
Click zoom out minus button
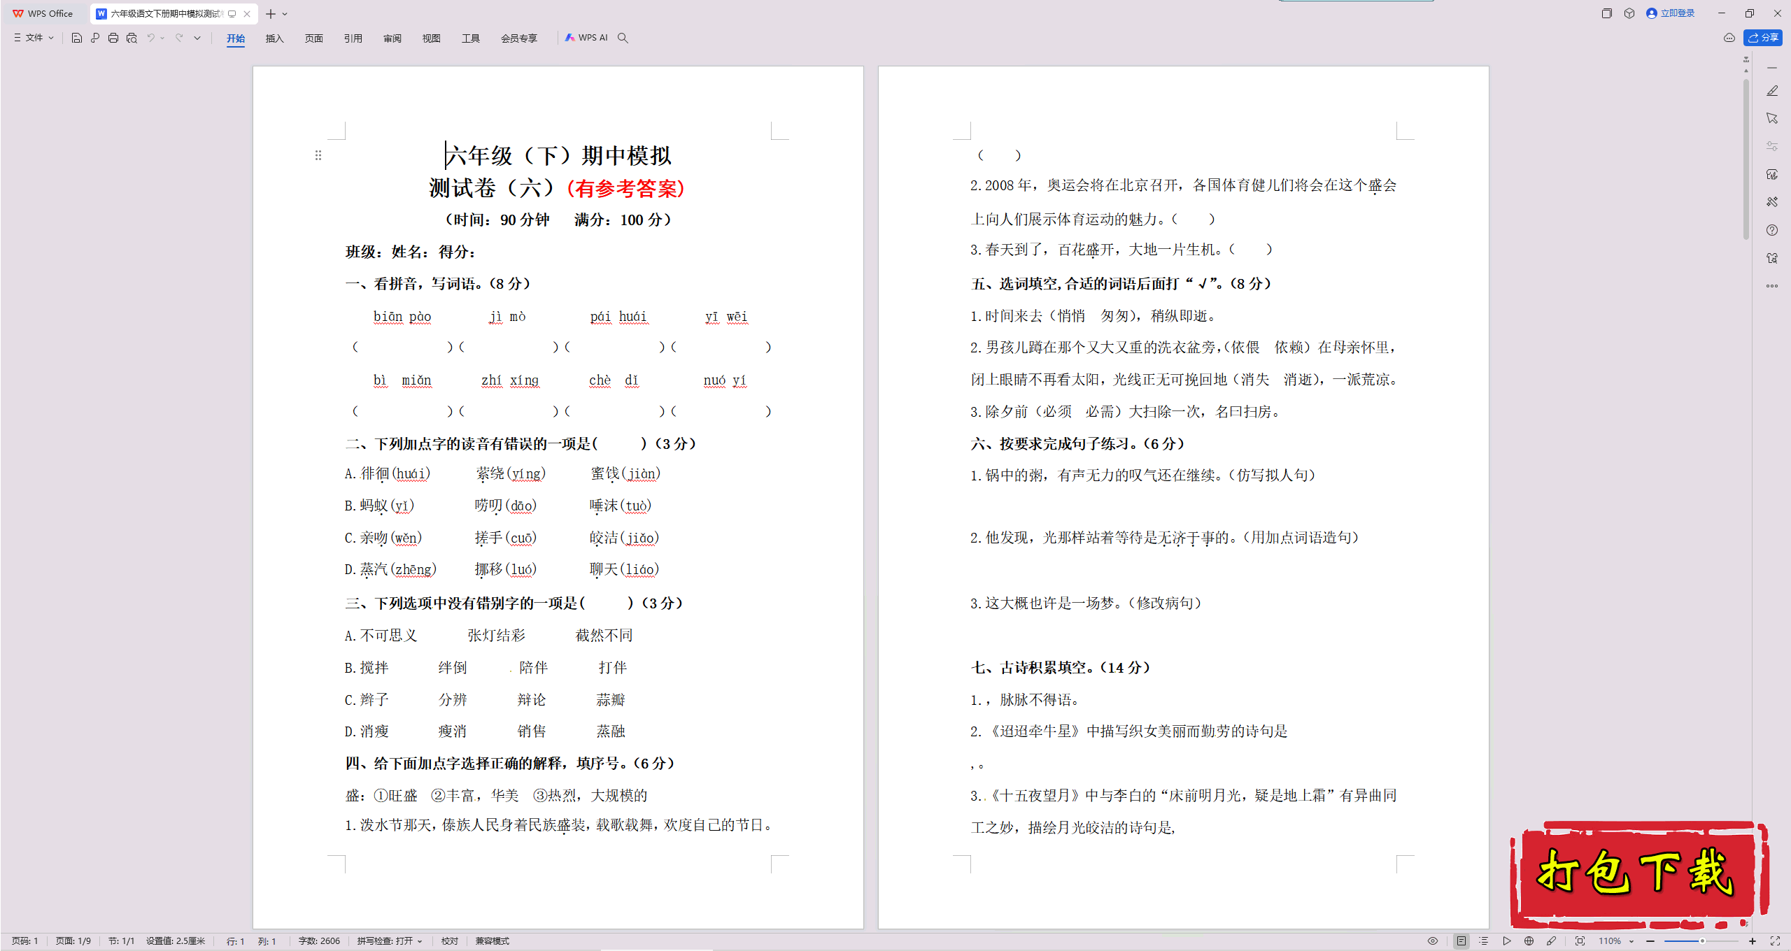[x=1650, y=941]
